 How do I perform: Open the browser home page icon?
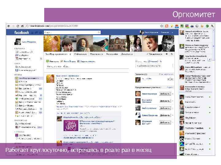click(x=22, y=26)
